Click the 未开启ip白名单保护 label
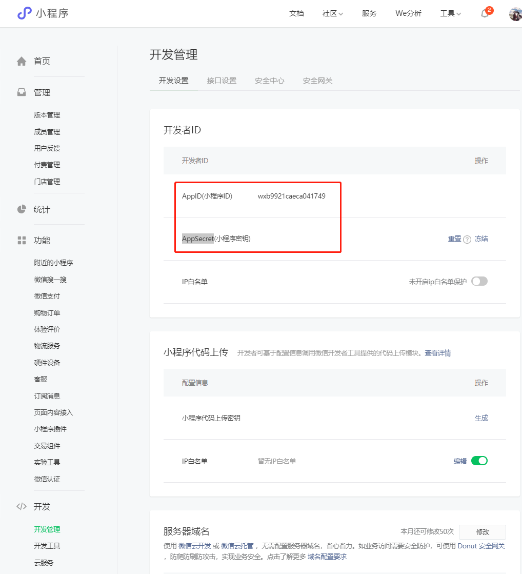The width and height of the screenshot is (522, 574). 438,282
